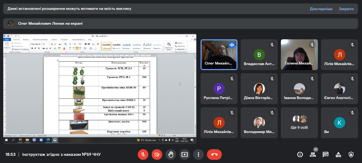Viewport: 362px width, 163px height.
Task: Click the Володимир participant tile
Action: pos(259,123)
